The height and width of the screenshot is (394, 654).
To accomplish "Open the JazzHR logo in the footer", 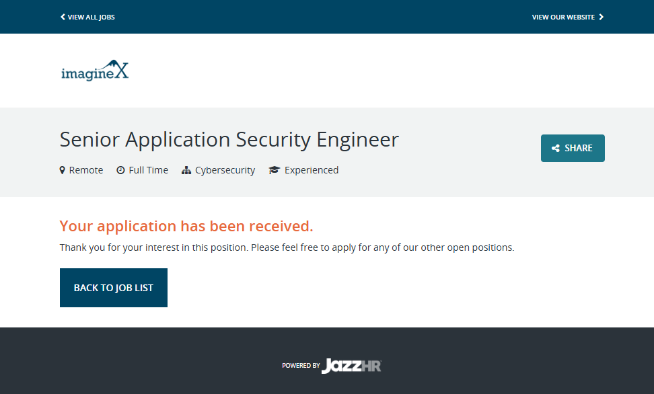I will (x=351, y=366).
